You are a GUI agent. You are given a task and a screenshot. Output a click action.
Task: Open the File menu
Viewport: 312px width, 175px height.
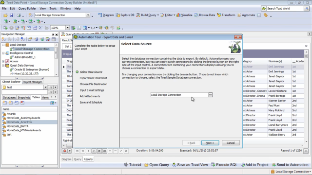4,9
